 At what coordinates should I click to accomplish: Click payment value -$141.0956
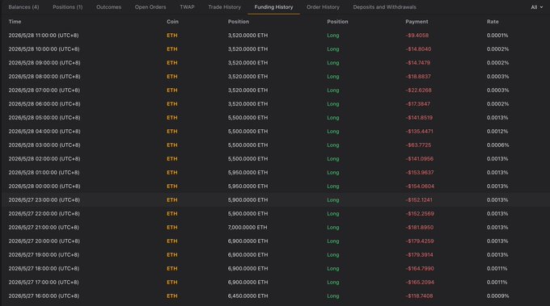pos(420,158)
